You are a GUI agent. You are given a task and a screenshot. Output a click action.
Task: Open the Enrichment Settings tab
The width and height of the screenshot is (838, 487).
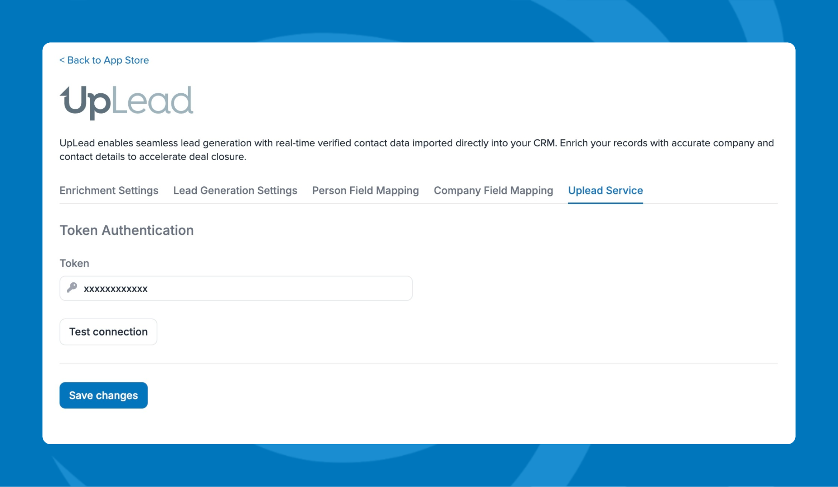click(109, 190)
